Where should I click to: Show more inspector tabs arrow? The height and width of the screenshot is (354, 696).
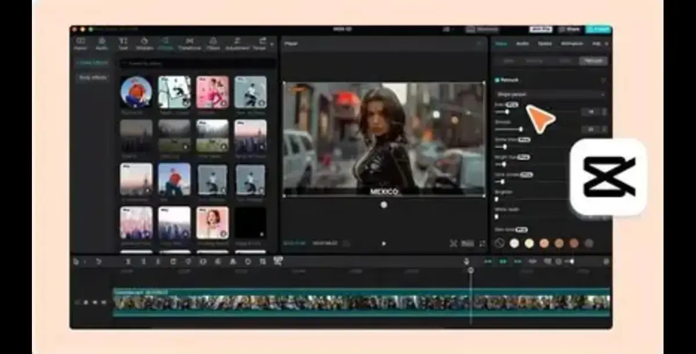[607, 44]
